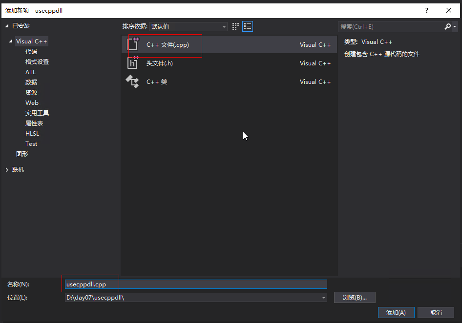This screenshot has width=462, height=323.
Task: Select 图形 category in tree
Action: click(22, 154)
